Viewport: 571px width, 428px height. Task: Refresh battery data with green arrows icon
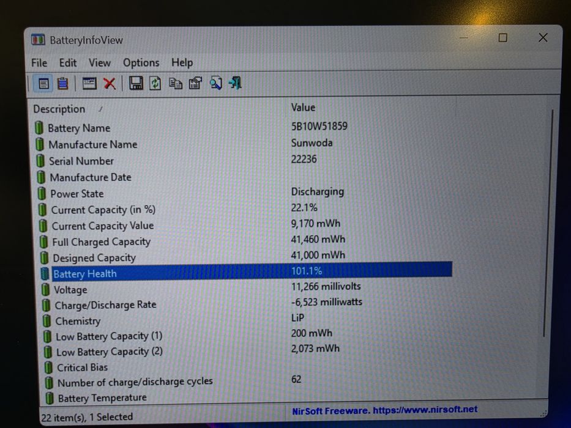pos(155,83)
